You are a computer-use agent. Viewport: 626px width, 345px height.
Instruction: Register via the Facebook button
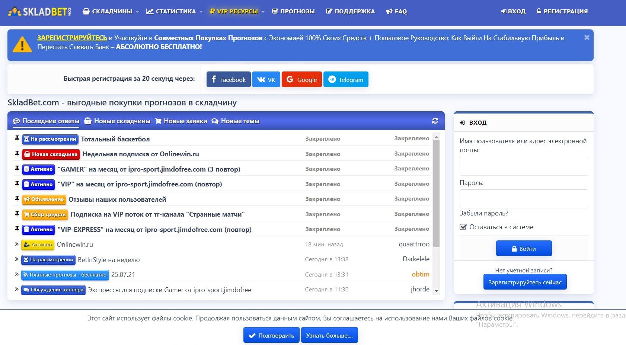tap(229, 80)
